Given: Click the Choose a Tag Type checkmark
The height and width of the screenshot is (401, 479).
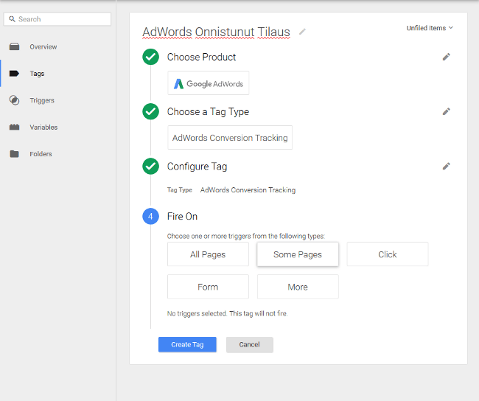Looking at the screenshot, I should click(150, 111).
